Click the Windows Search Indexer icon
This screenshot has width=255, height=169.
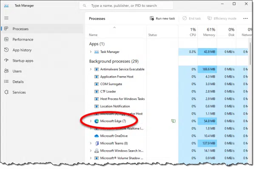pyautogui.click(x=96, y=151)
